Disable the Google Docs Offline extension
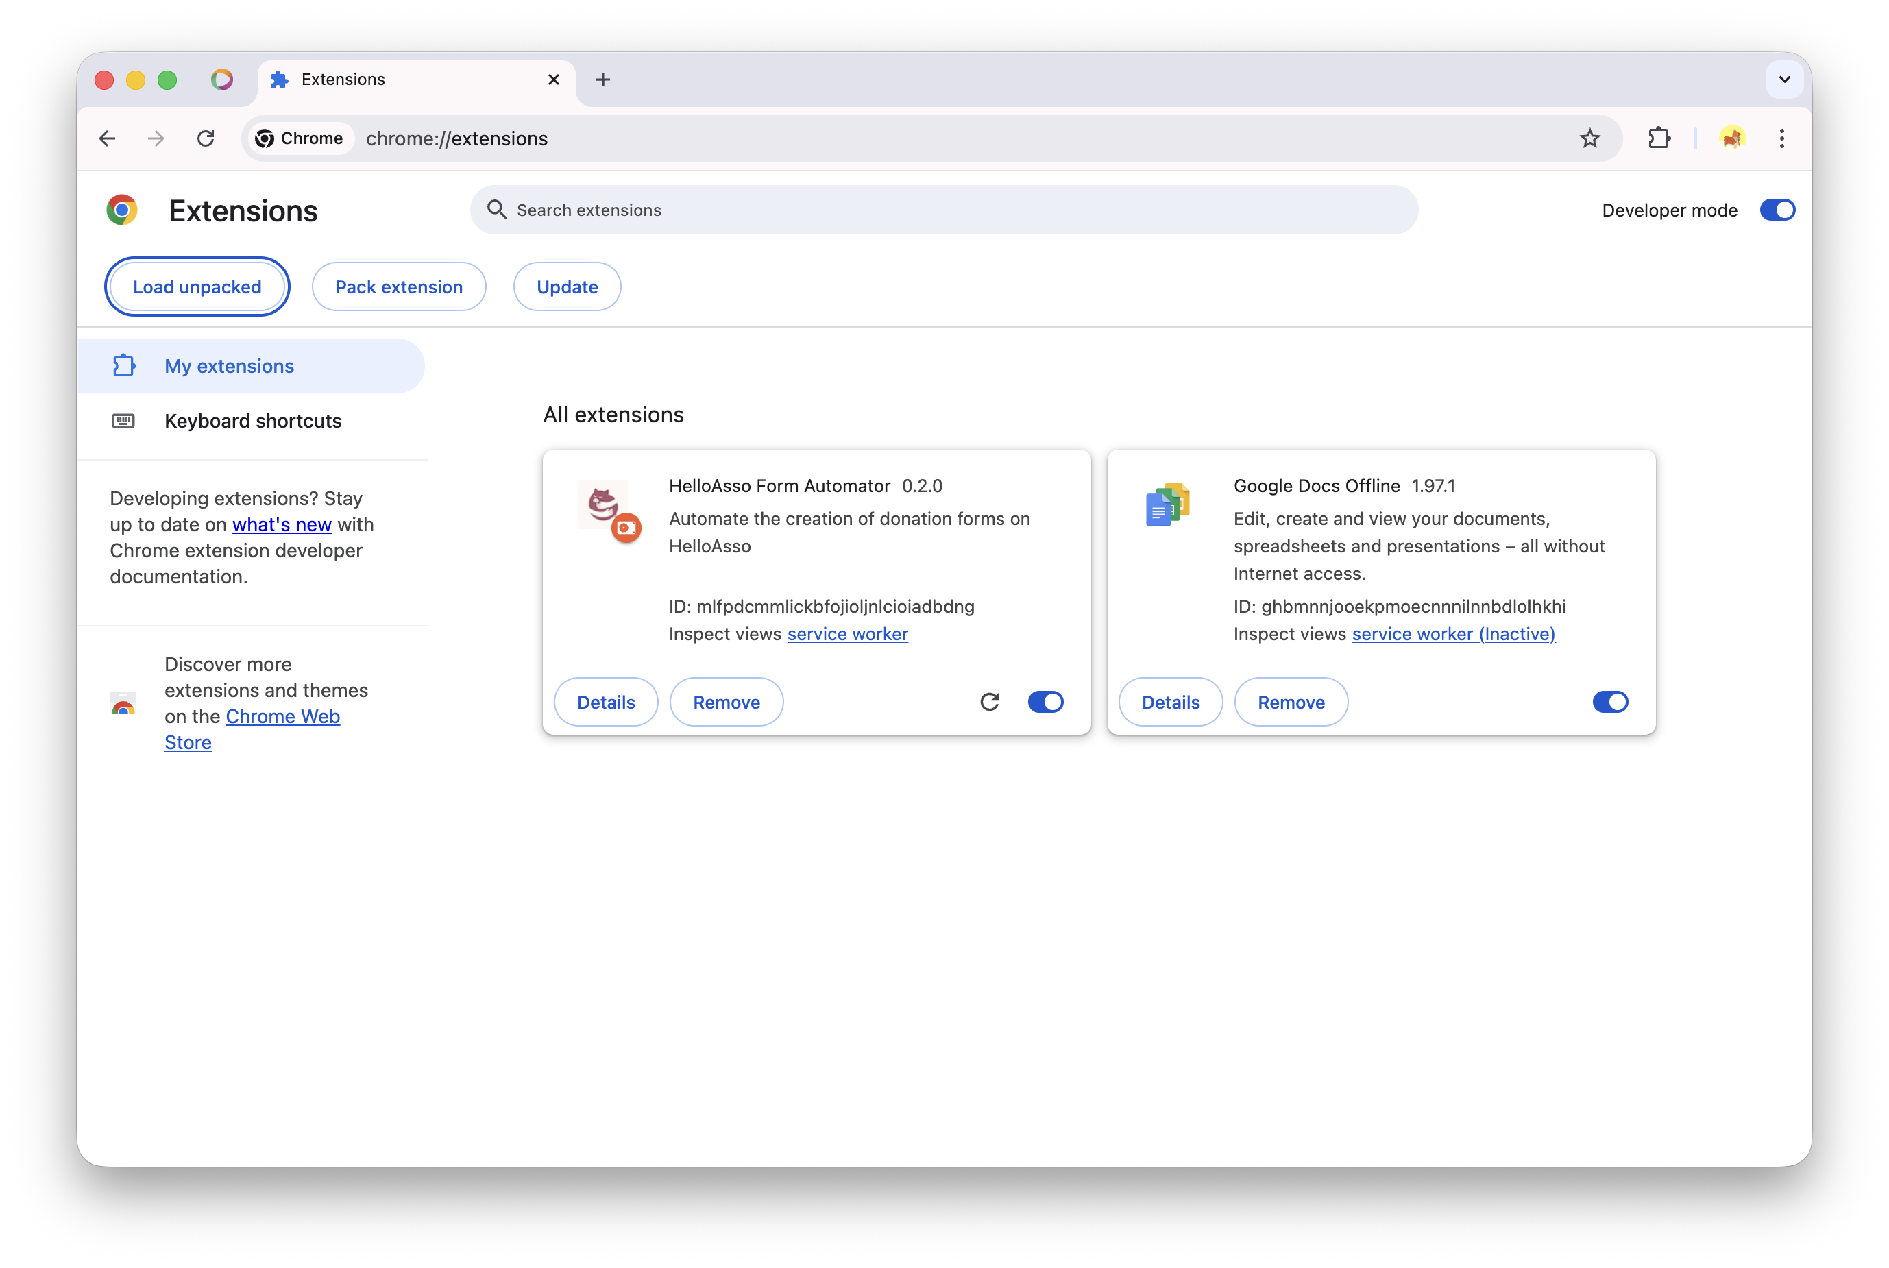The height and width of the screenshot is (1268, 1889). 1610,702
